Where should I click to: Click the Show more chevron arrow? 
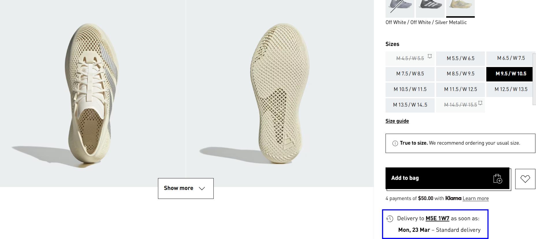click(x=202, y=188)
